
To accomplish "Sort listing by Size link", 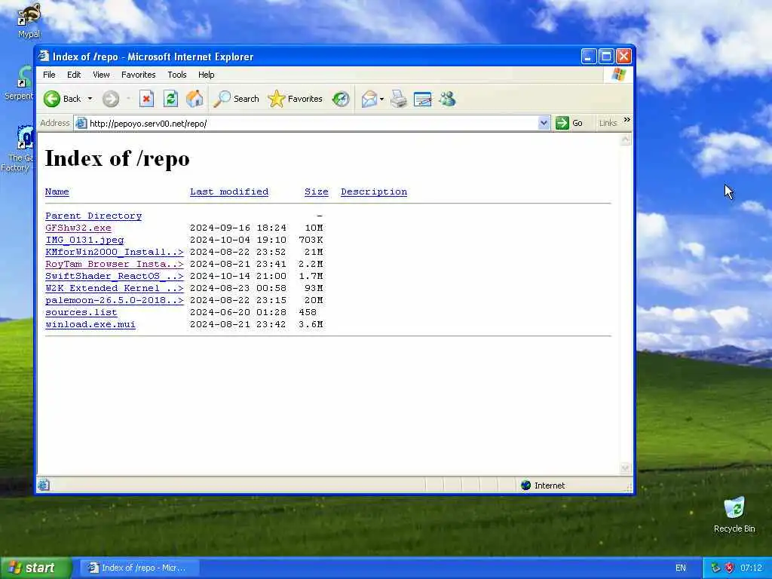I will (316, 191).
